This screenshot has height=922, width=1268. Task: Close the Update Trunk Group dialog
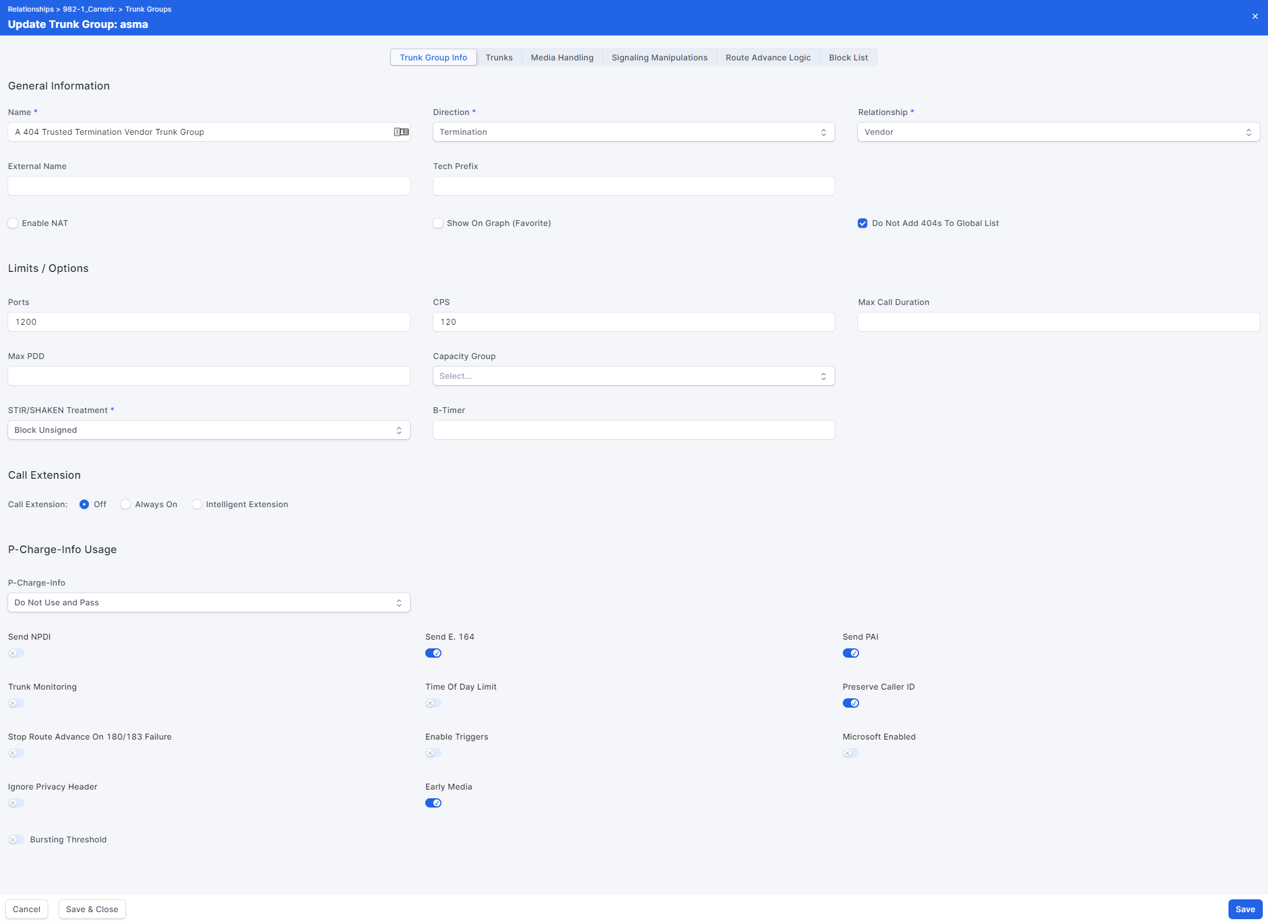(1255, 16)
